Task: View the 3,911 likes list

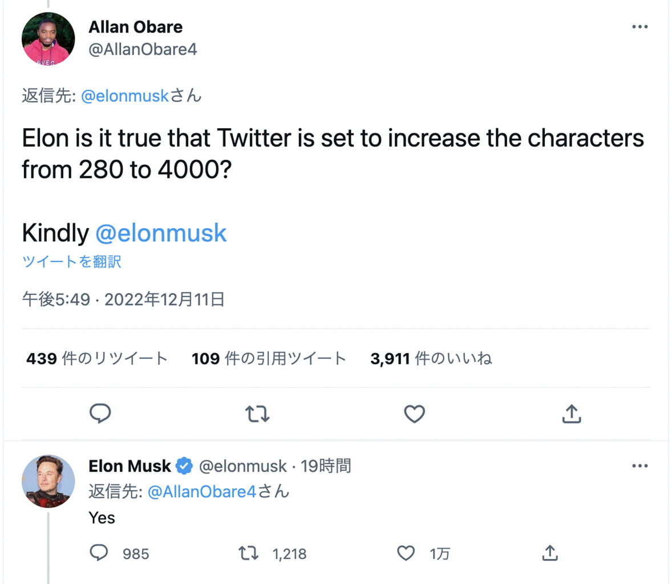Action: coord(431,358)
